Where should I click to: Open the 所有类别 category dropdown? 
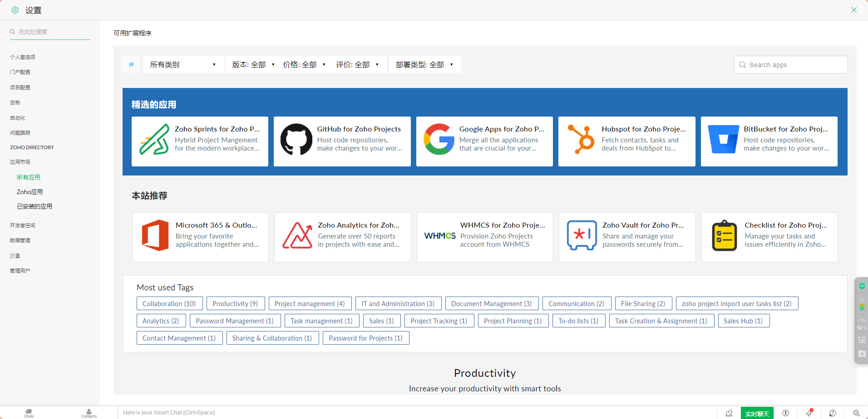tap(183, 64)
